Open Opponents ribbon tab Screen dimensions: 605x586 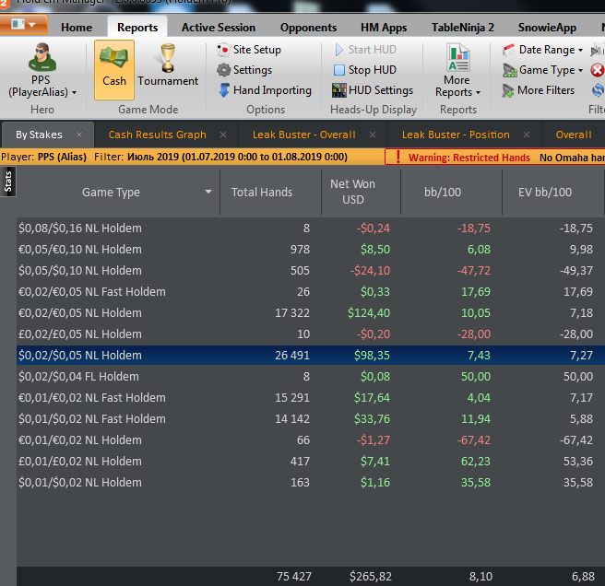308,28
